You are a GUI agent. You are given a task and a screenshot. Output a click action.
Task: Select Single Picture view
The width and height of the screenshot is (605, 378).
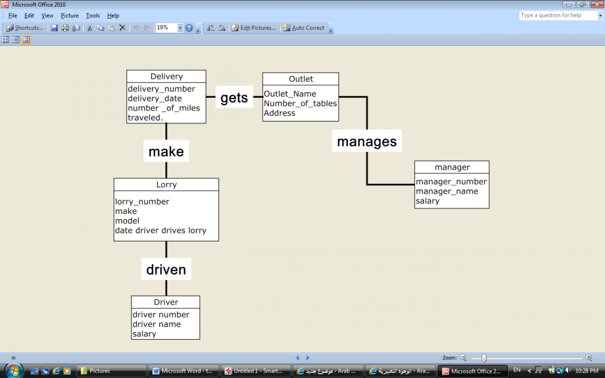[x=26, y=40]
